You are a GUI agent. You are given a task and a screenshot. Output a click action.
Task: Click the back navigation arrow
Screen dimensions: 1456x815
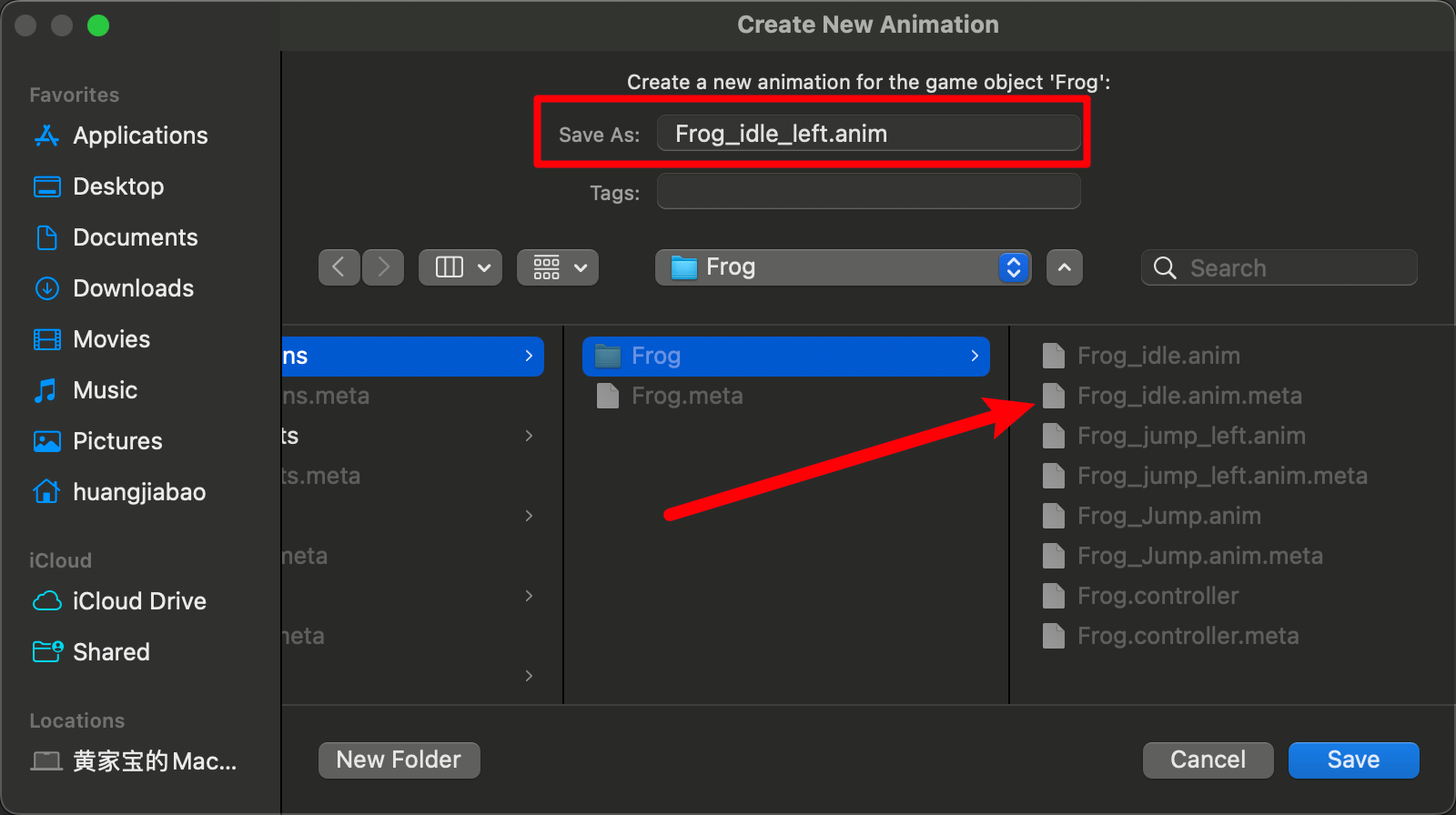click(339, 267)
